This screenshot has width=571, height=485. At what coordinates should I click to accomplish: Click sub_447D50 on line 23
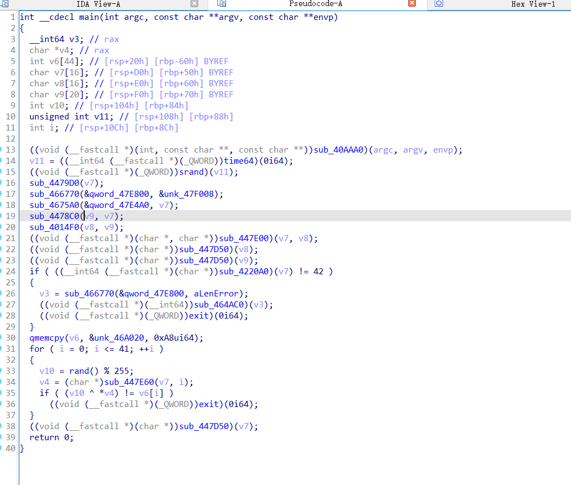coord(204,260)
